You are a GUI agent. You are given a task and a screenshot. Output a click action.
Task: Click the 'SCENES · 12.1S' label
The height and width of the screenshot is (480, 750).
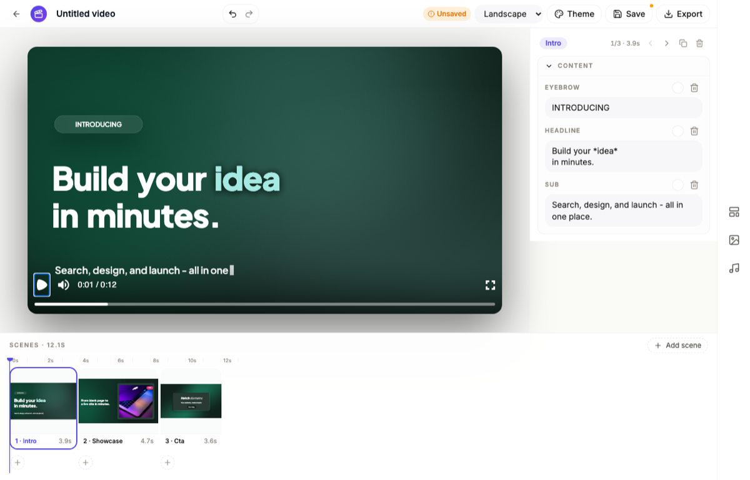pos(37,345)
